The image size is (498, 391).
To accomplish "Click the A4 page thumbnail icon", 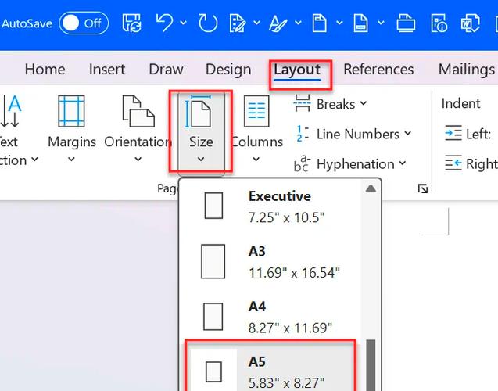I will pyautogui.click(x=213, y=317).
